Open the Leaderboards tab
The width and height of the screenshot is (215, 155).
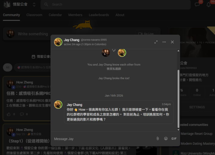(x=99, y=15)
